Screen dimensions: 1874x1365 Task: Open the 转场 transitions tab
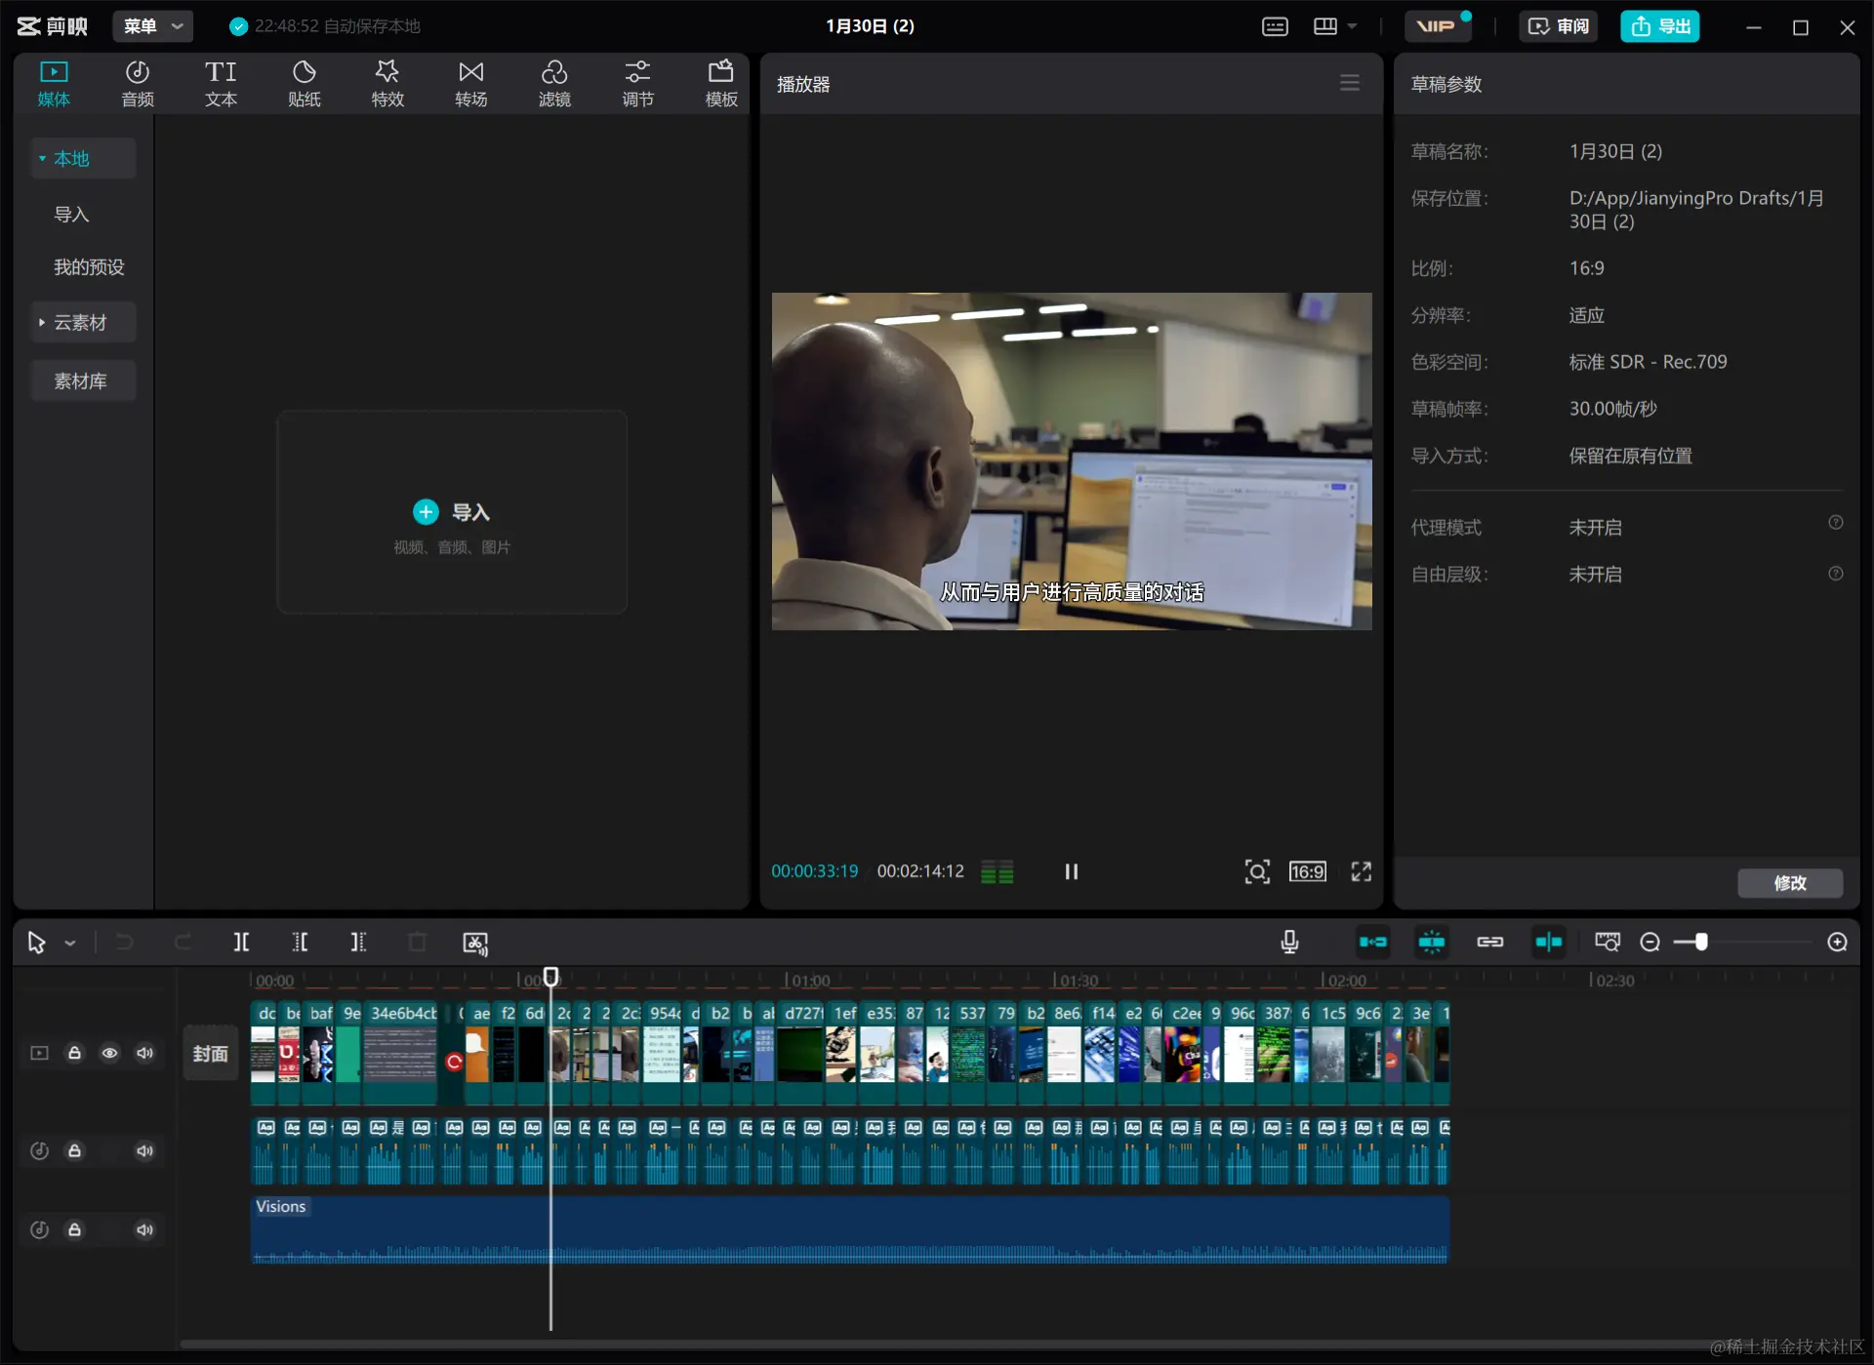(x=470, y=83)
